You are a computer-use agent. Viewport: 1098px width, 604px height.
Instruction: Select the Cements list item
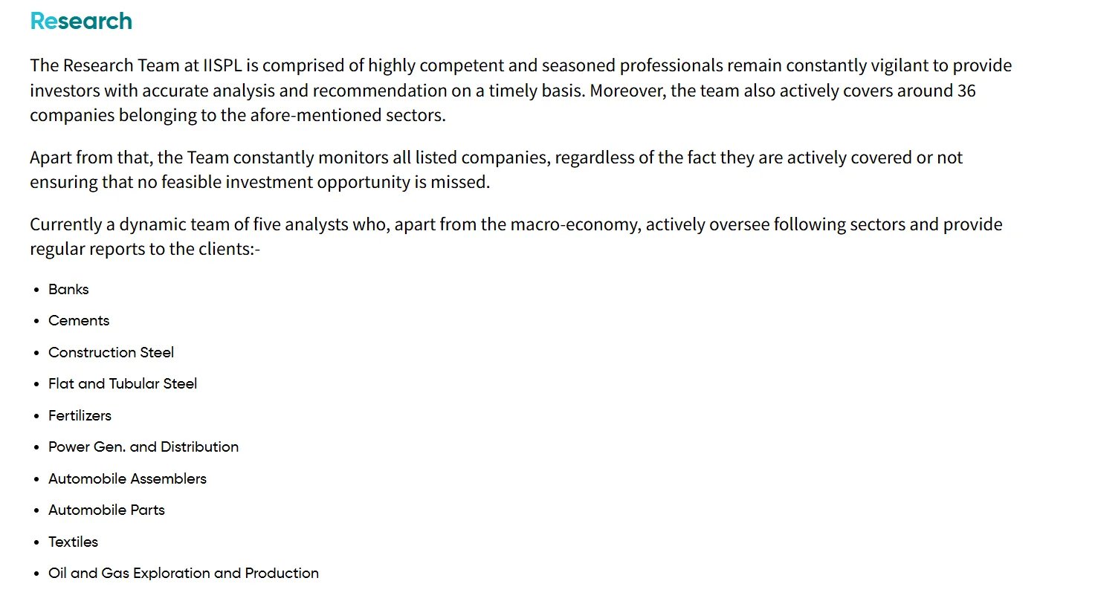pyautogui.click(x=79, y=320)
